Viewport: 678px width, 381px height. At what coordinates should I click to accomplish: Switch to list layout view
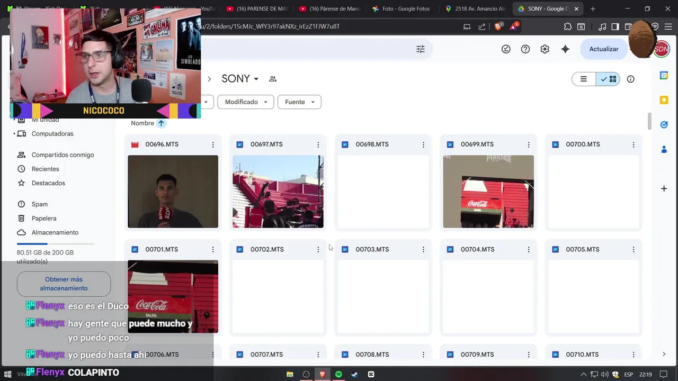pos(584,79)
